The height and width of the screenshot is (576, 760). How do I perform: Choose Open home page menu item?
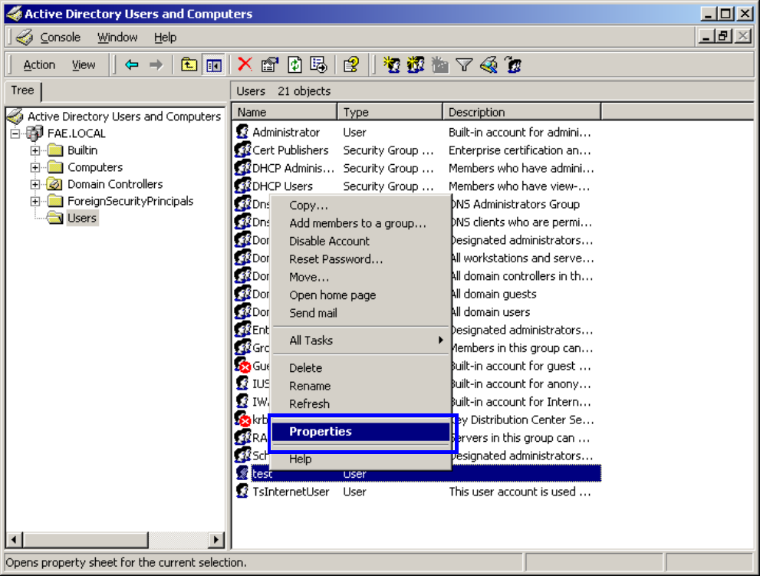(360, 295)
